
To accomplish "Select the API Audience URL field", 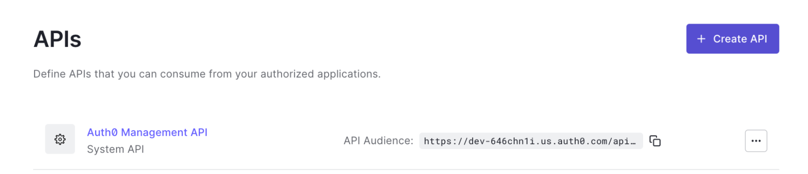I will click(531, 141).
